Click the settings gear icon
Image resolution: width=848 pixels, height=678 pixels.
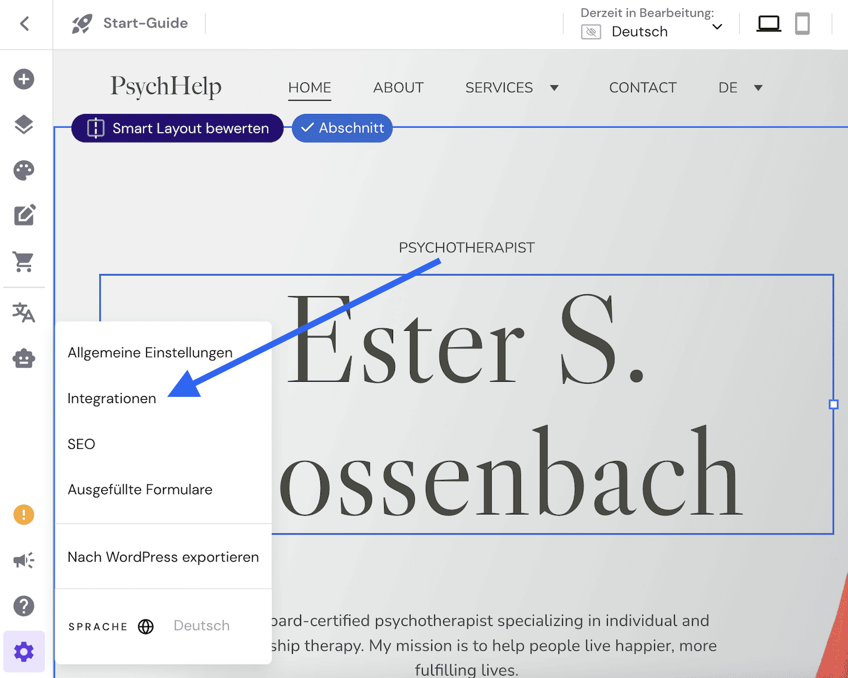pos(24,652)
